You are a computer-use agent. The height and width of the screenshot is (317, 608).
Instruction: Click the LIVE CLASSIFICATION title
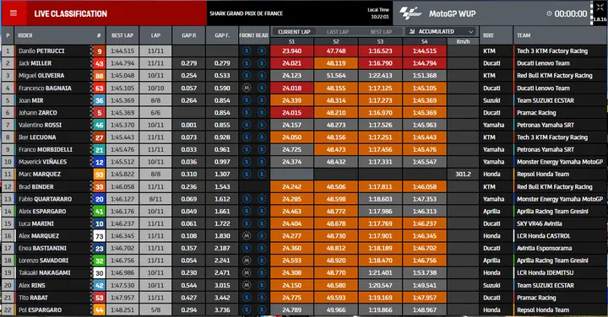pyautogui.click(x=71, y=13)
